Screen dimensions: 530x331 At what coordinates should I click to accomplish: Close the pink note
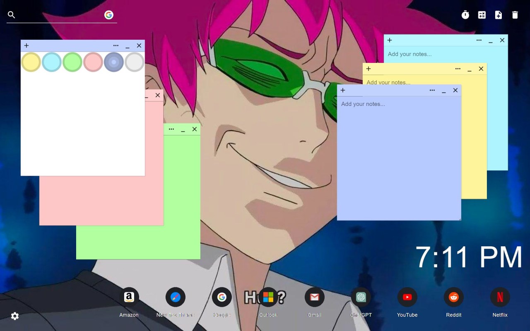tap(158, 95)
